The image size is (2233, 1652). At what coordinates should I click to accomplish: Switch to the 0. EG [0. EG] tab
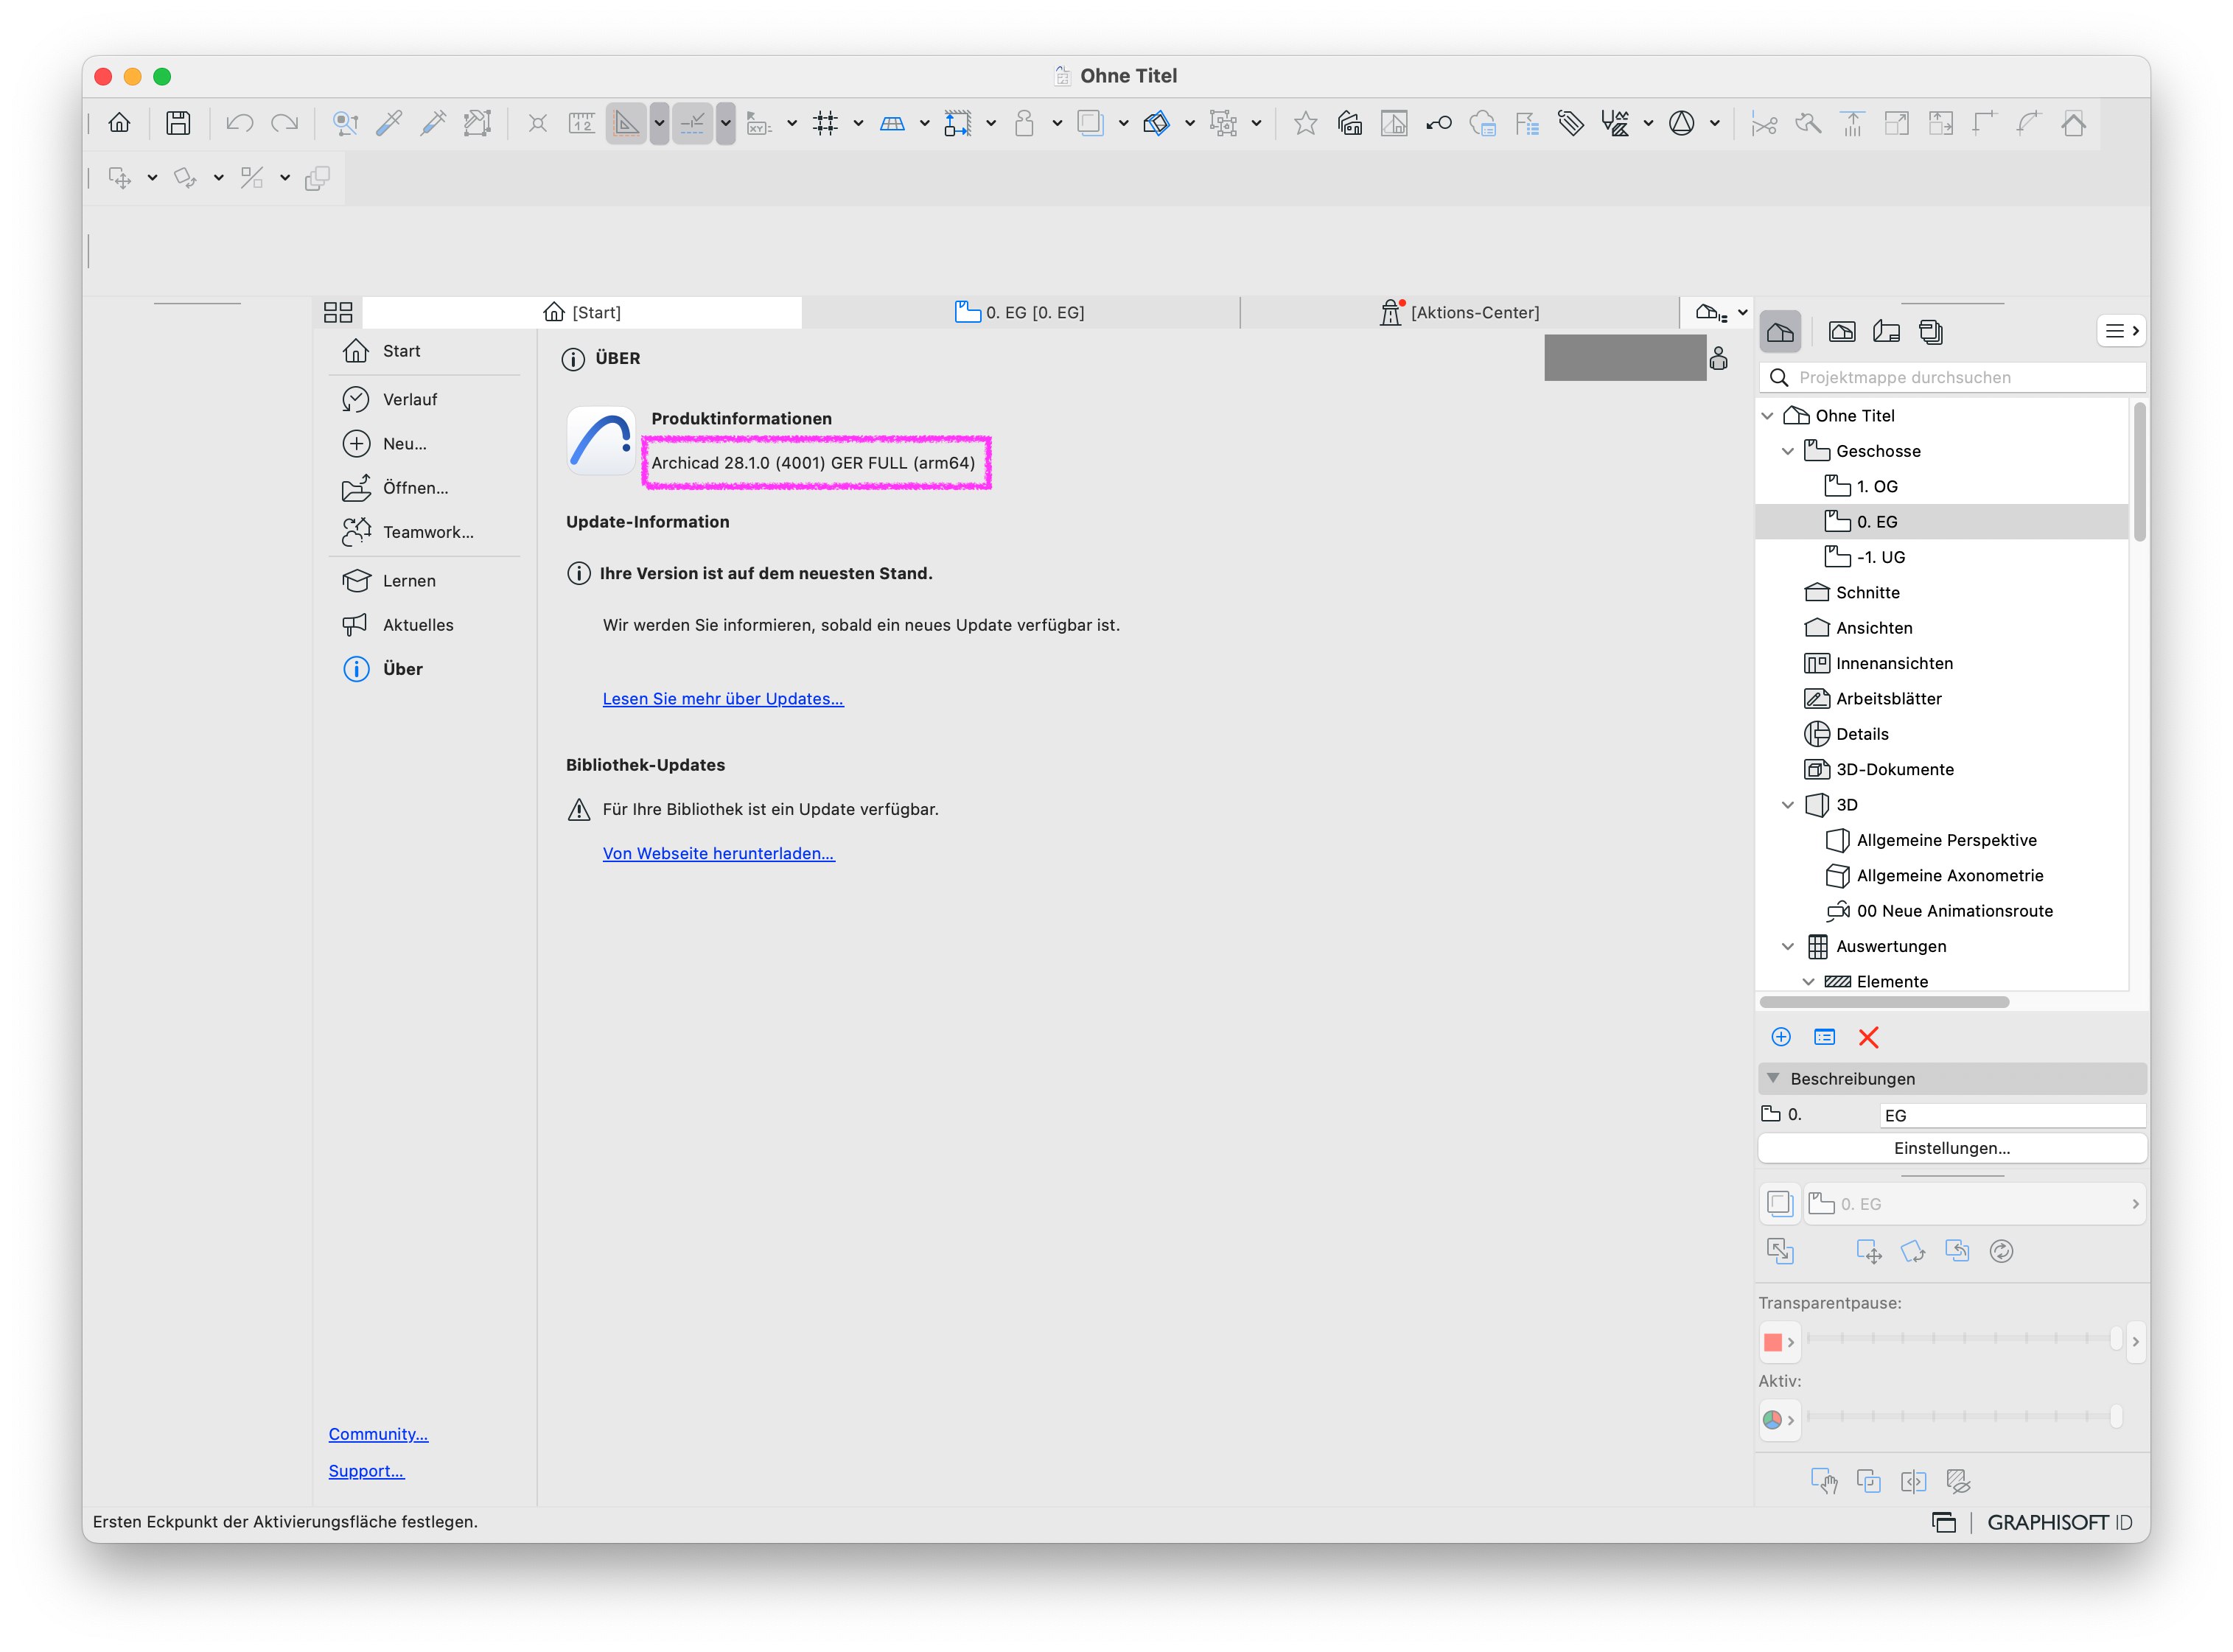coord(1020,312)
